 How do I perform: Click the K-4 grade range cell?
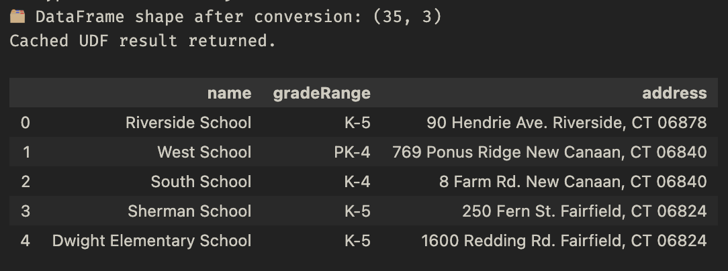tap(357, 181)
